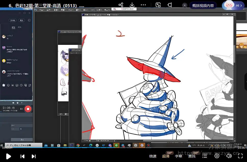Skip to the next video
This screenshot has height=162, width=247.
pos(34,156)
